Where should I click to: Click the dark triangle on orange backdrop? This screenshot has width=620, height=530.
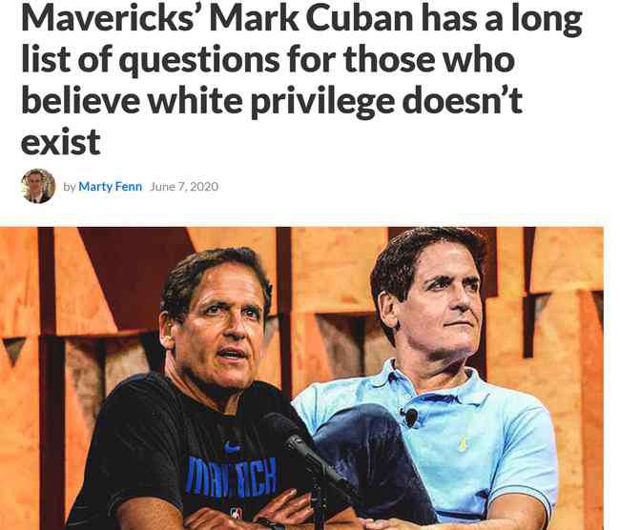coord(14,350)
